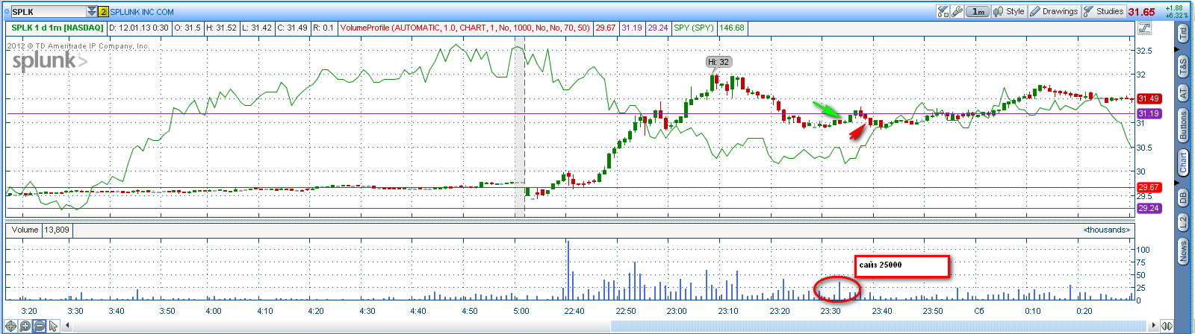The image size is (1195, 334).
Task: Open the L2 side panel tab
Action: click(x=1183, y=221)
